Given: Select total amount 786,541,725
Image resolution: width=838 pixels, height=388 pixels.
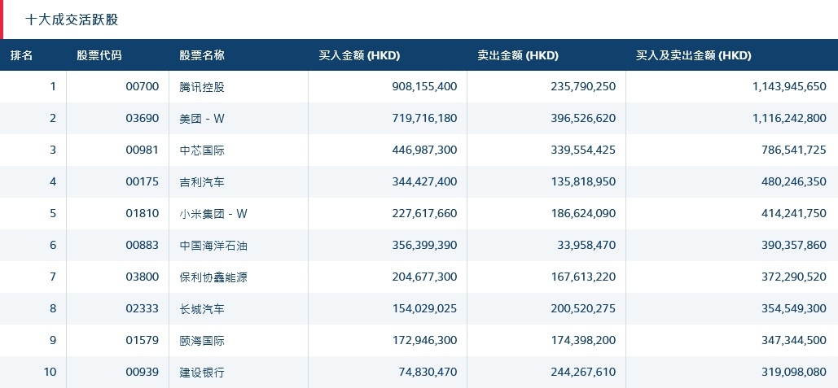Looking at the screenshot, I should [x=794, y=150].
